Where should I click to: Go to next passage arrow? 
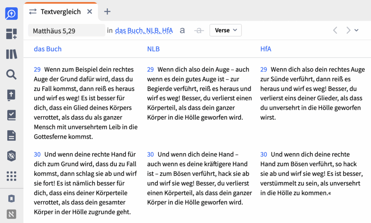pos(348,30)
